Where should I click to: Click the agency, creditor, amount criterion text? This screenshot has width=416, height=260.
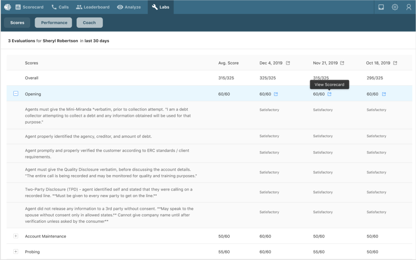coord(88,136)
